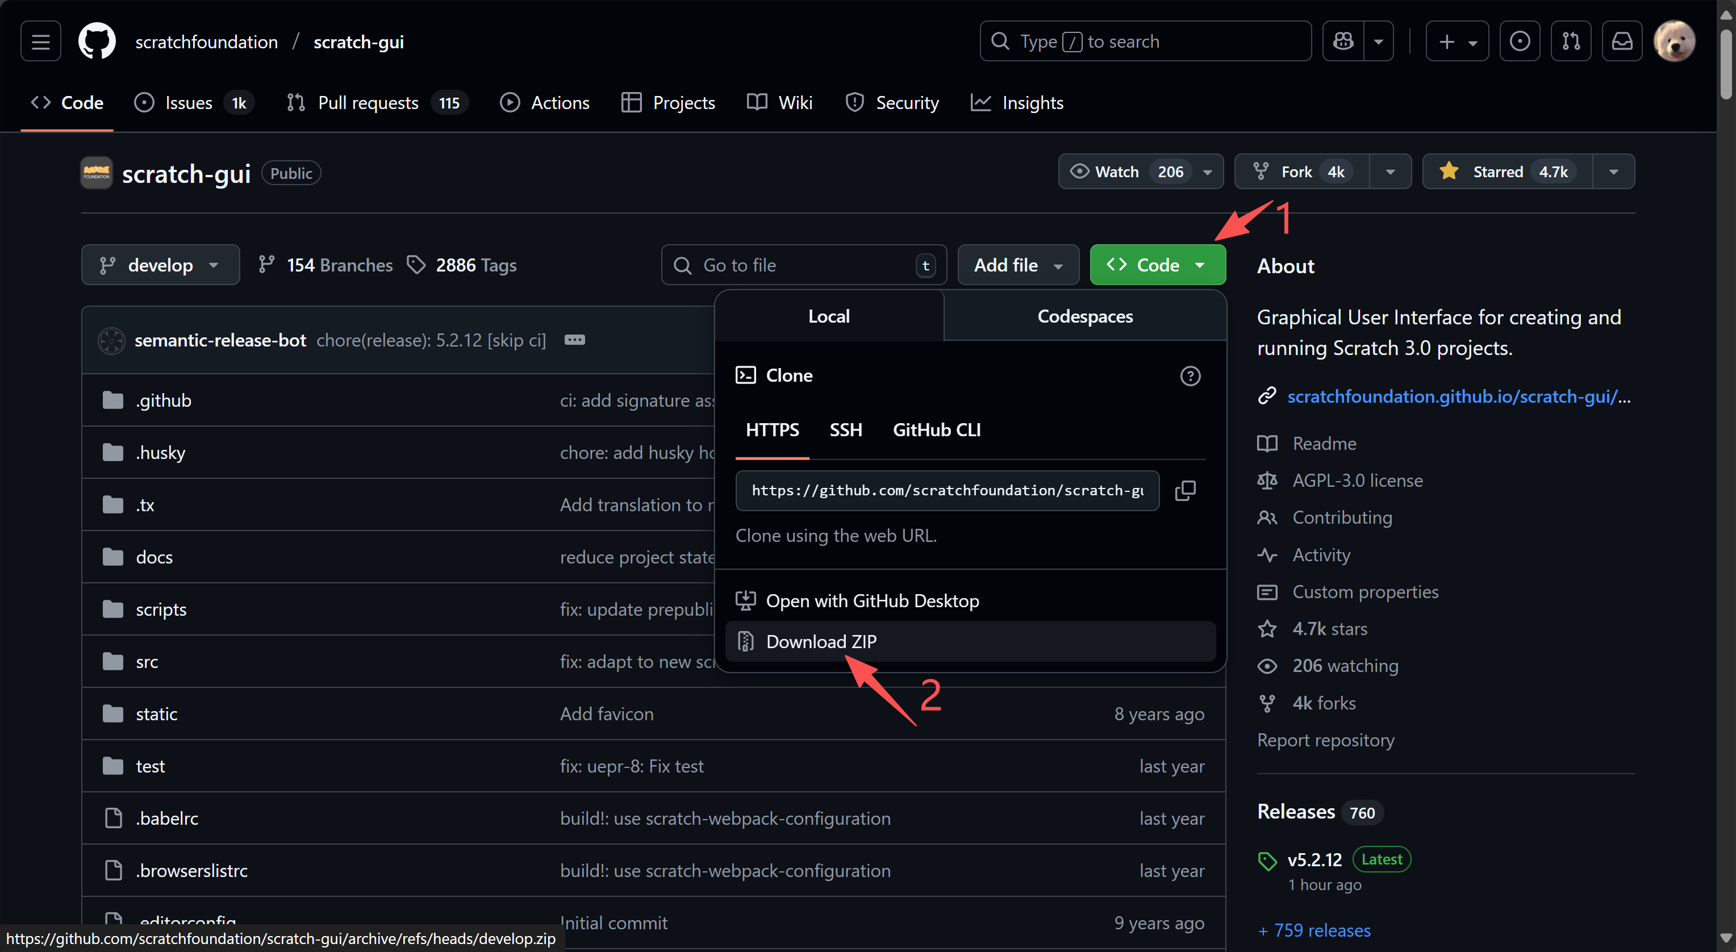Open the Fork options dropdown arrow
The image size is (1736, 952).
1390,172
